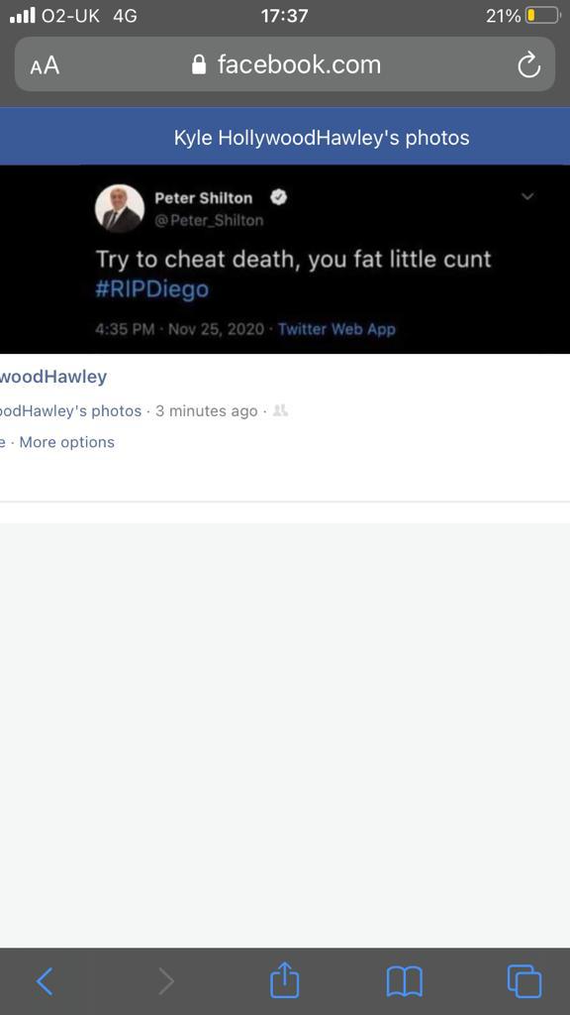Image resolution: width=570 pixels, height=1015 pixels.
Task: Open the HollywoodHawley profile name link
Action: tap(53, 377)
